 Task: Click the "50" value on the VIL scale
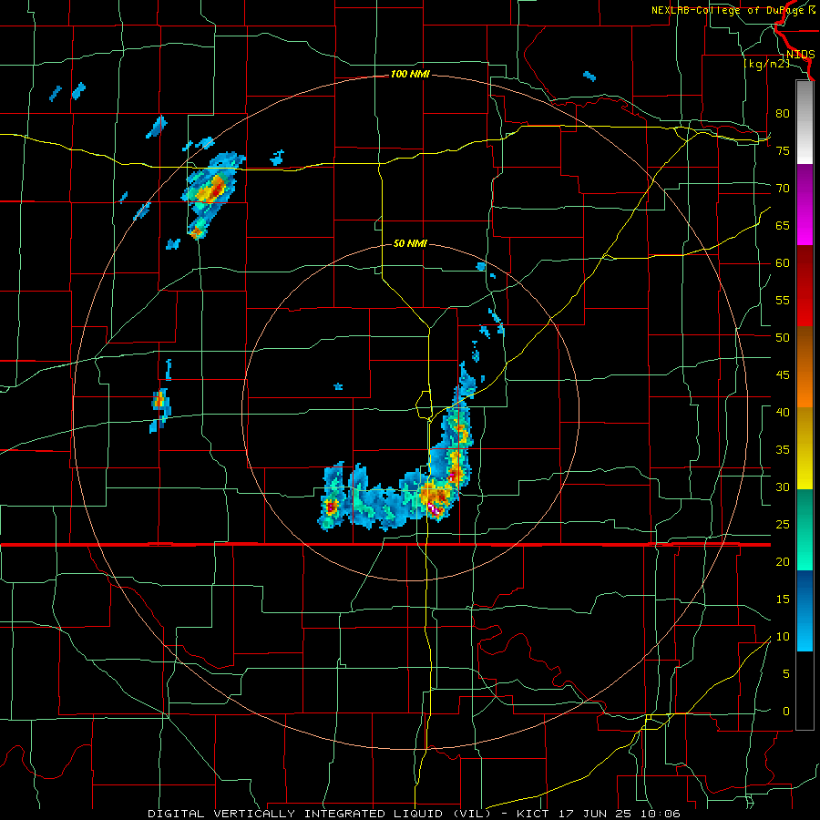point(783,338)
